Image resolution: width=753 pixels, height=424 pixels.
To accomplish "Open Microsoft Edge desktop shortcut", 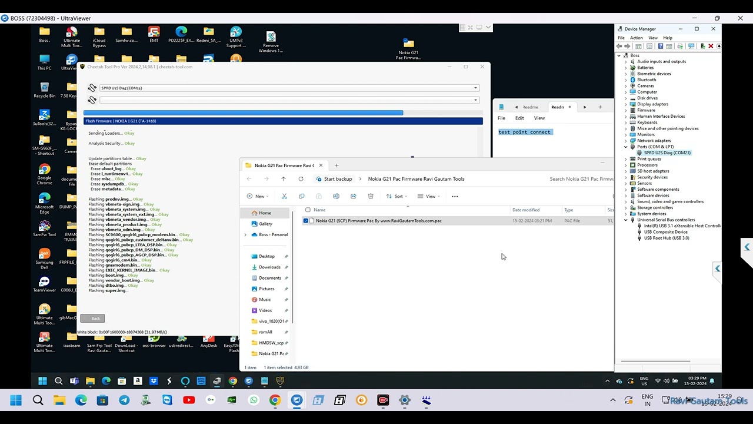I will click(44, 202).
